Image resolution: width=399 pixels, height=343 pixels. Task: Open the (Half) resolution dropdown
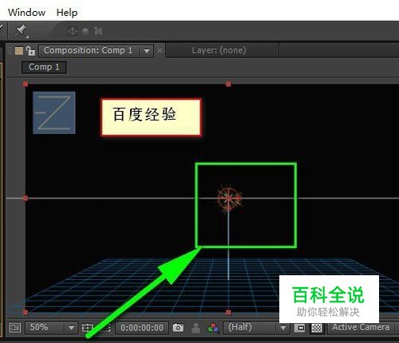255,328
